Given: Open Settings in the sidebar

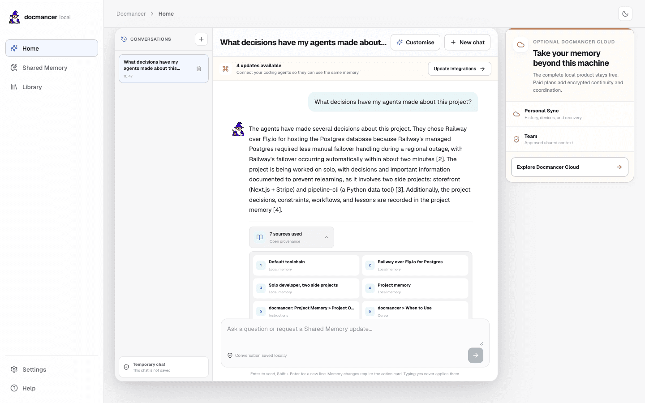Looking at the screenshot, I should [52, 369].
